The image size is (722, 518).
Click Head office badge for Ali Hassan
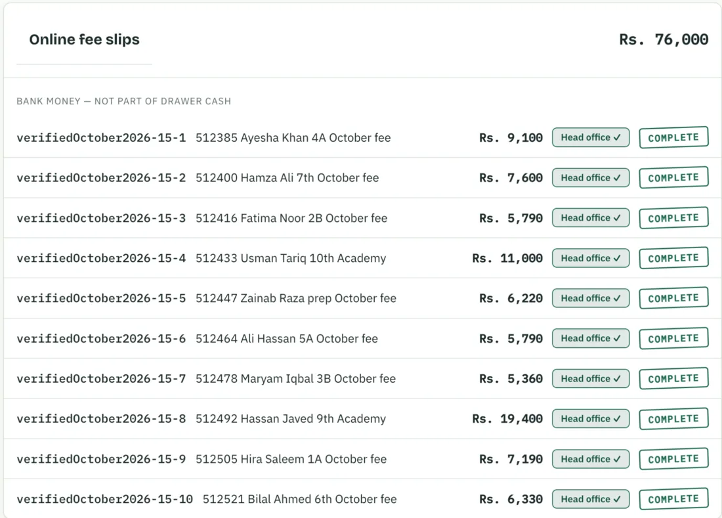(x=591, y=338)
